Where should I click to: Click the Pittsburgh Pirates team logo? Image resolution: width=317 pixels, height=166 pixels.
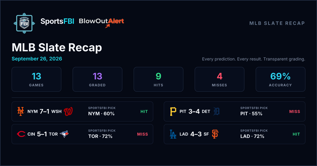(x=173, y=111)
